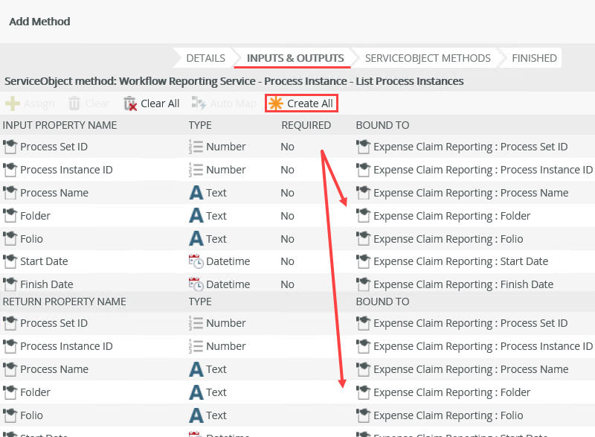Select the INPUTS & OUTPUTS tab
The width and height of the screenshot is (595, 437).
(295, 58)
